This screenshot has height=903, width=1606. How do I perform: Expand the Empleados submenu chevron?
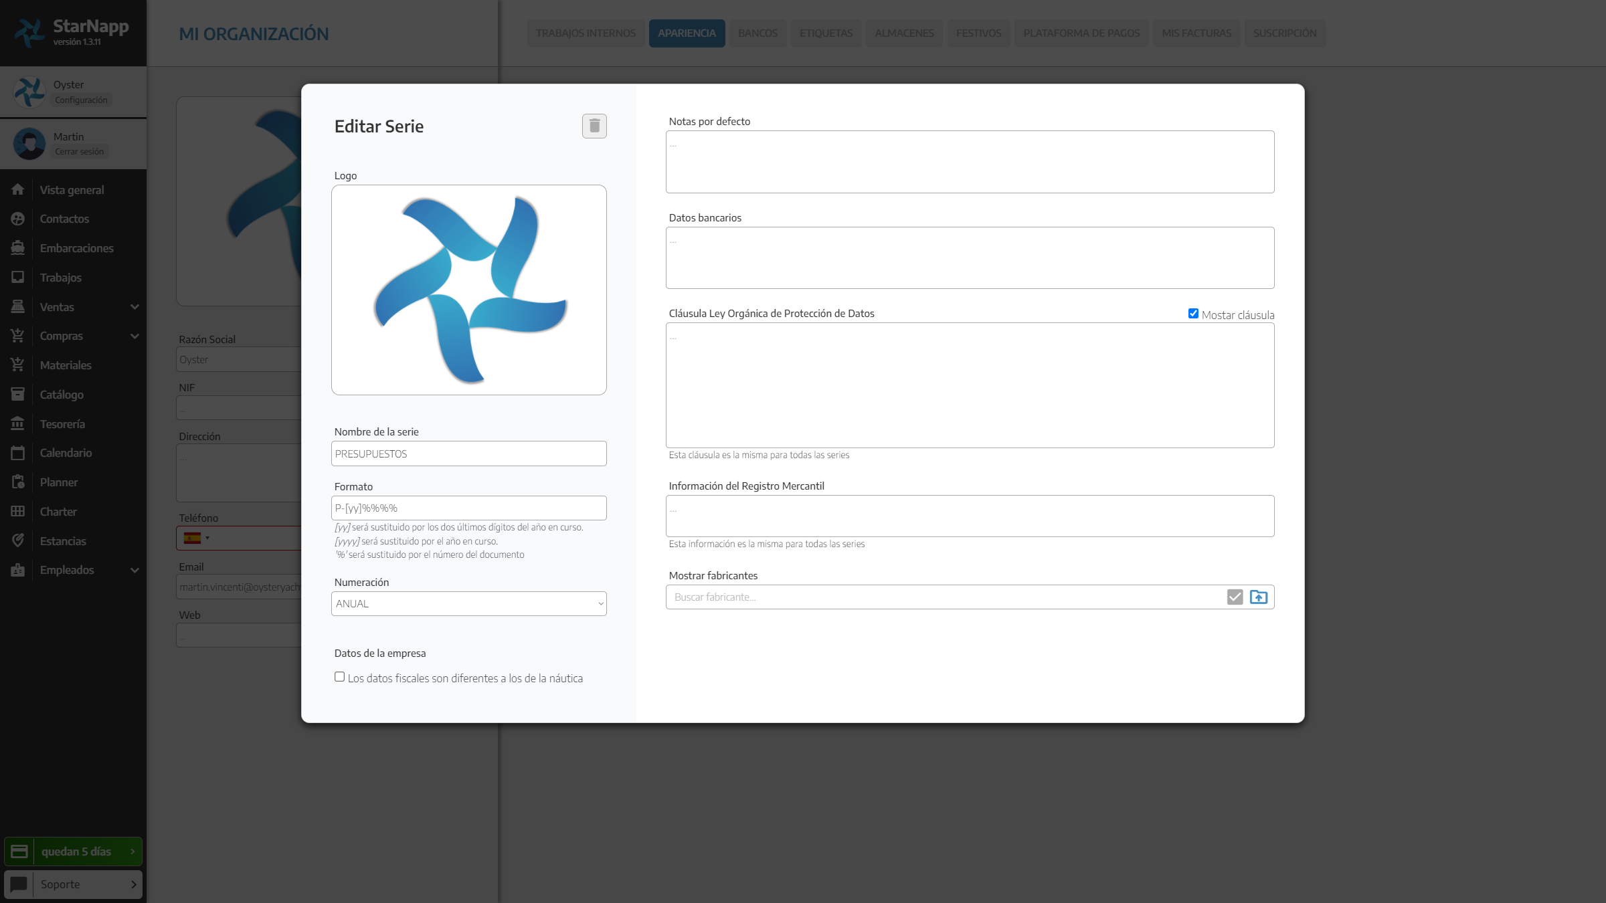coord(135,570)
